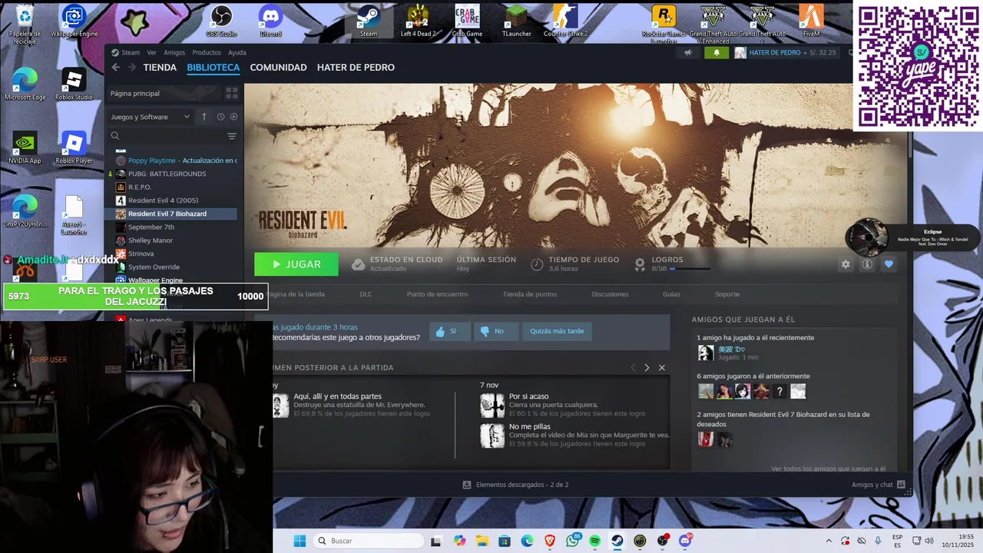
Task: Open the DLC tab
Action: [x=366, y=294]
